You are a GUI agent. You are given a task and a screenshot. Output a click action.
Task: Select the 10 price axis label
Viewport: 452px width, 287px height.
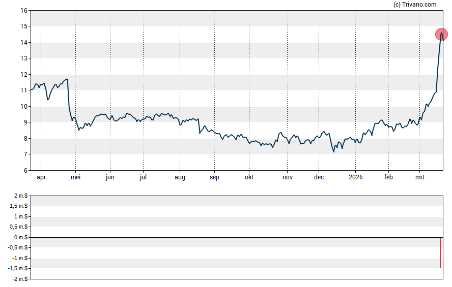(24, 107)
